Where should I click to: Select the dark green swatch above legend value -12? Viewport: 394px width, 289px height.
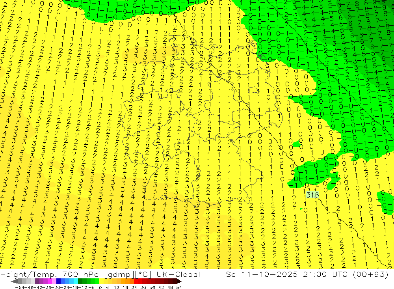point(80,281)
